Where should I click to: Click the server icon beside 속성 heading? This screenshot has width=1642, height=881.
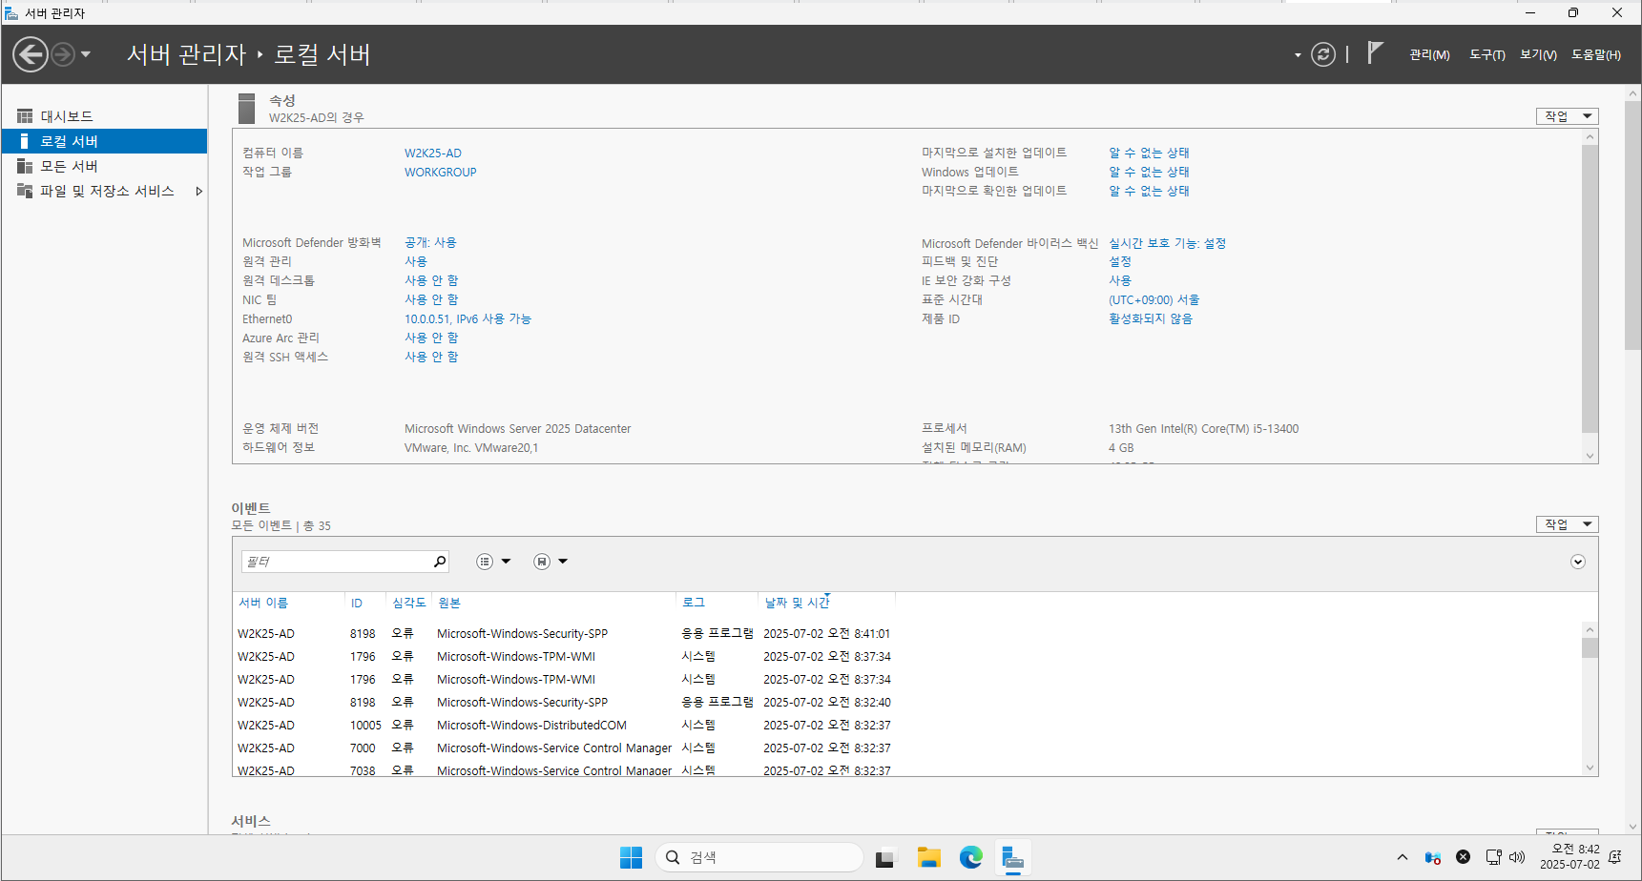coord(246,109)
